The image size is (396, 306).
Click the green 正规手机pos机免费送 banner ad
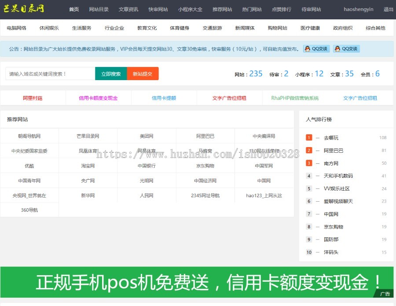(197, 282)
